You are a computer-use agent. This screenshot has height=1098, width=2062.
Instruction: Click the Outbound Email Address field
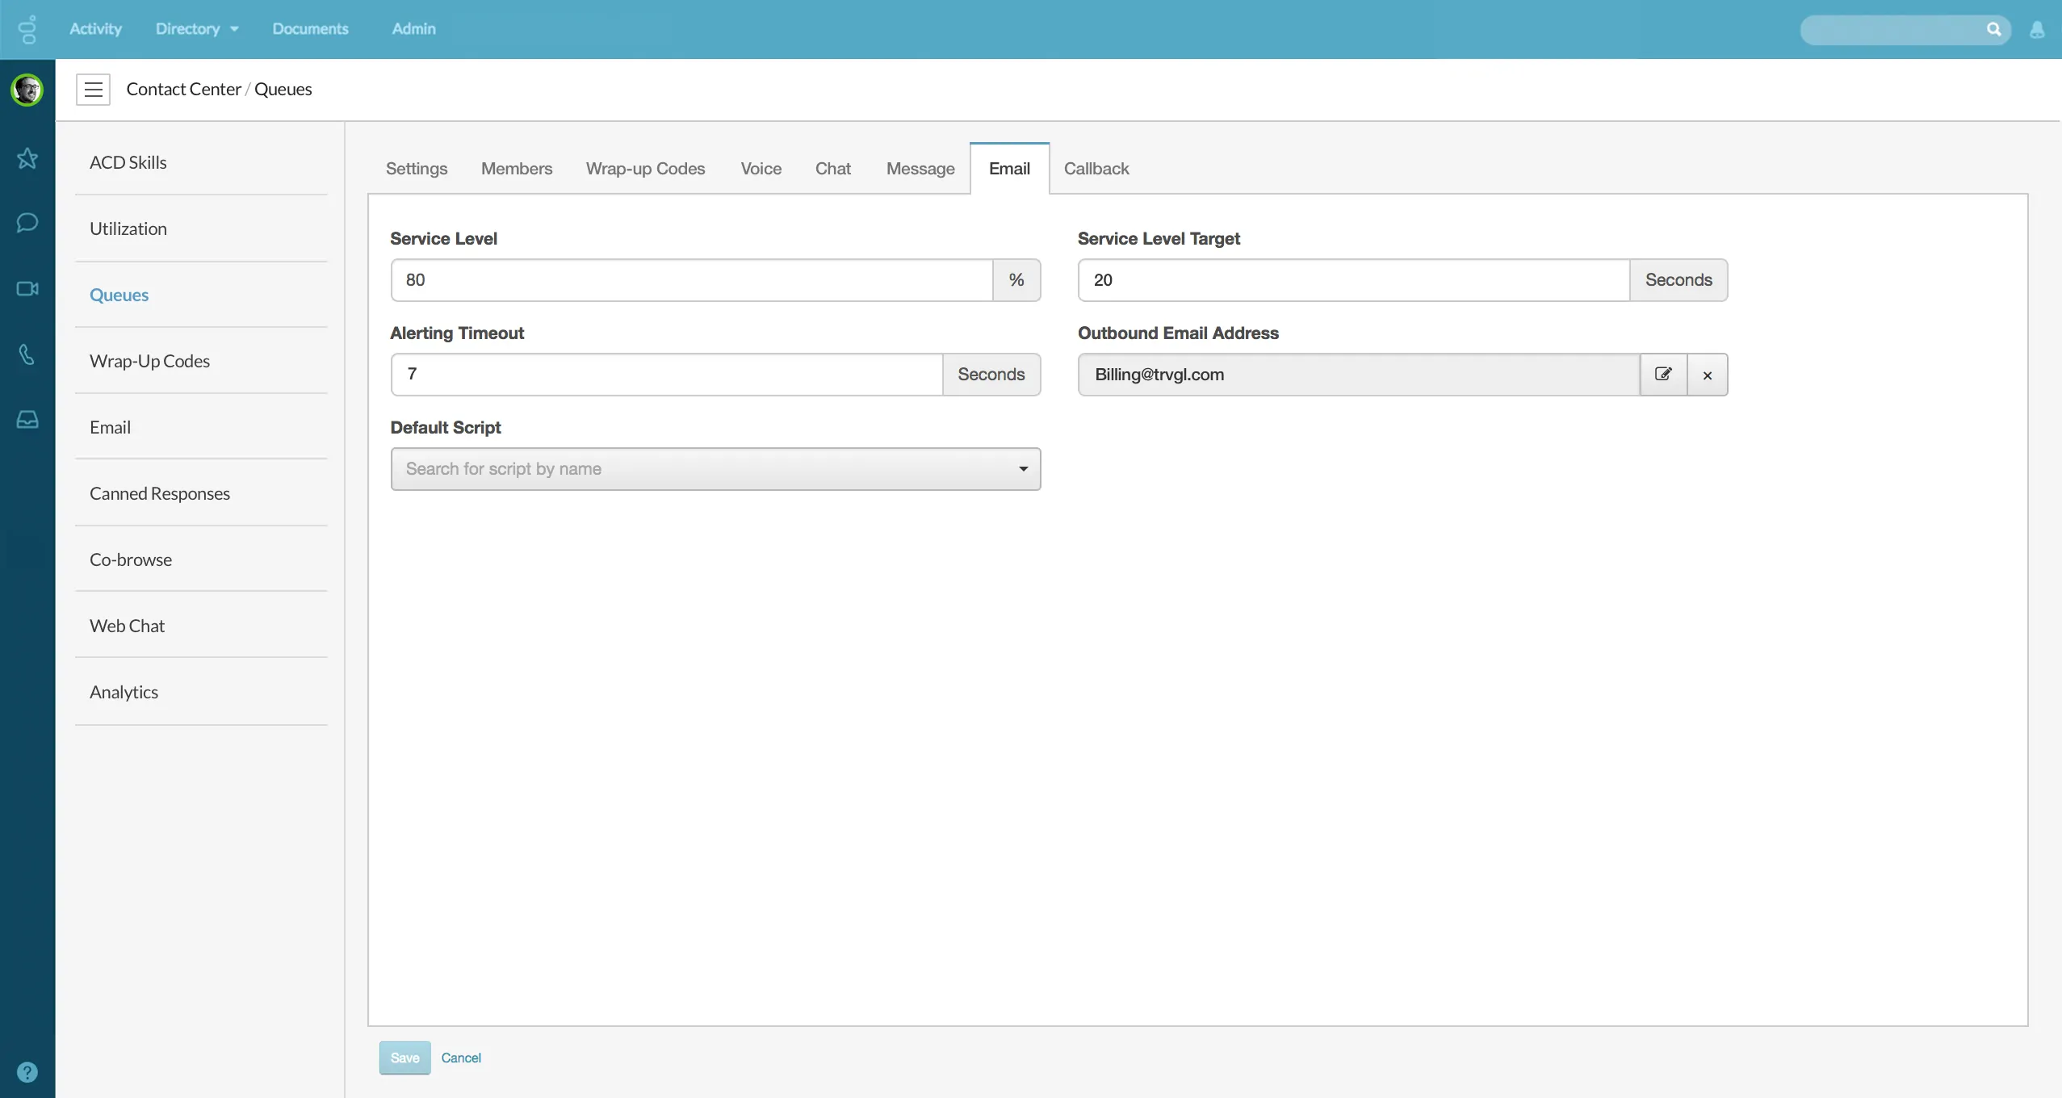coord(1359,375)
